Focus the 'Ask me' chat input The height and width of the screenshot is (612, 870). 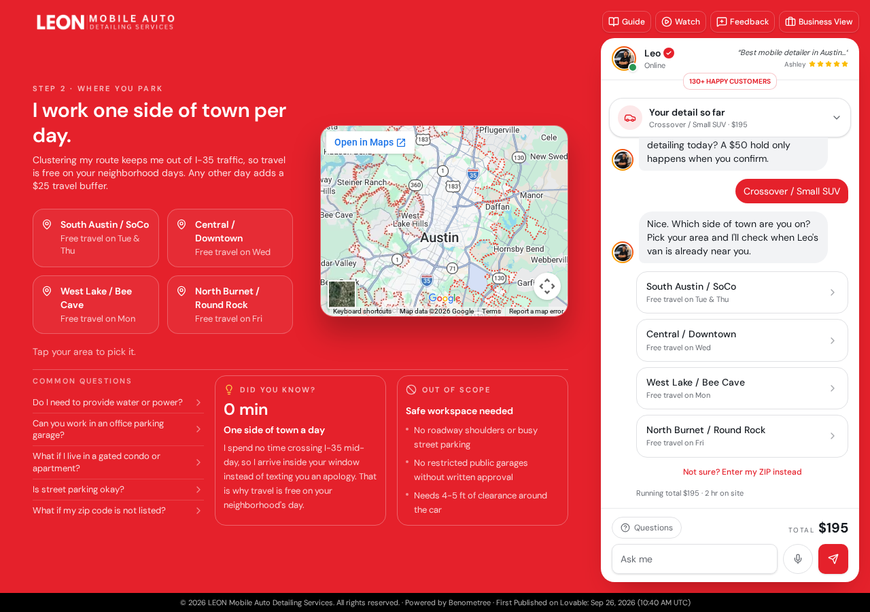695,559
